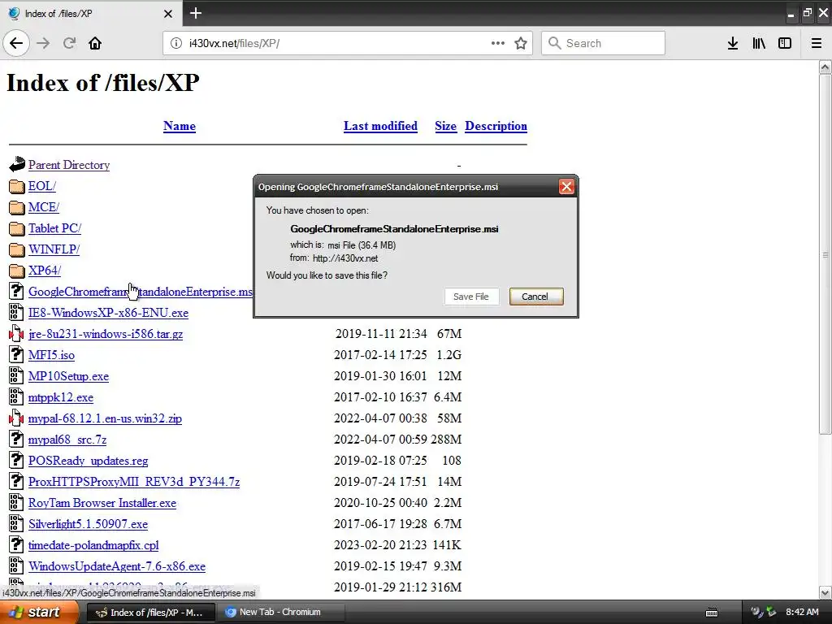The height and width of the screenshot is (624, 832).
Task: Open the hamburger application menu
Action: (x=817, y=44)
